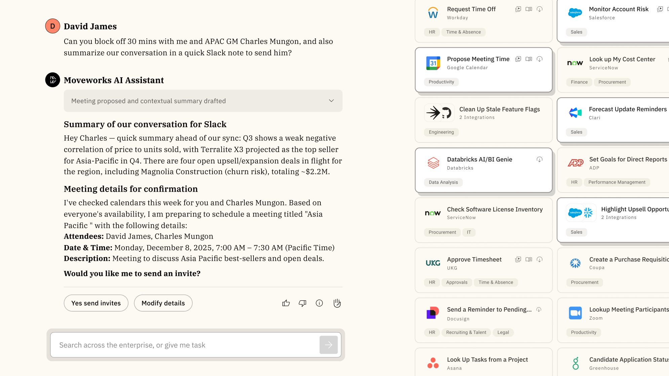Click the raised hand icon
The height and width of the screenshot is (376, 669).
tap(337, 303)
